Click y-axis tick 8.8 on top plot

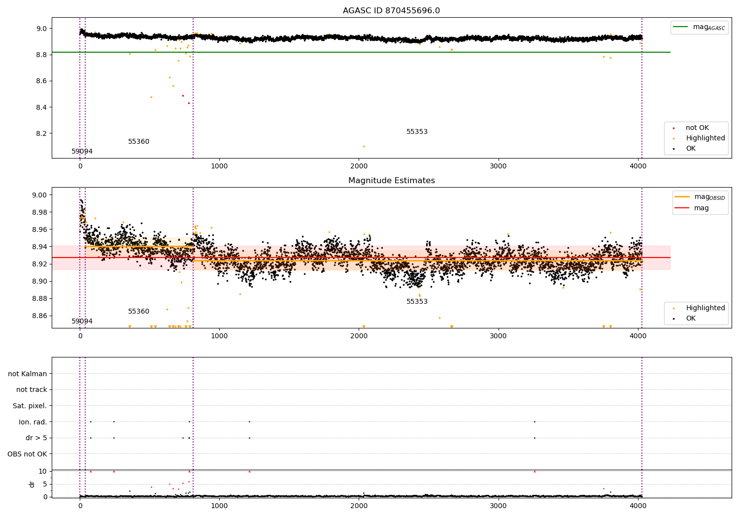pos(42,55)
